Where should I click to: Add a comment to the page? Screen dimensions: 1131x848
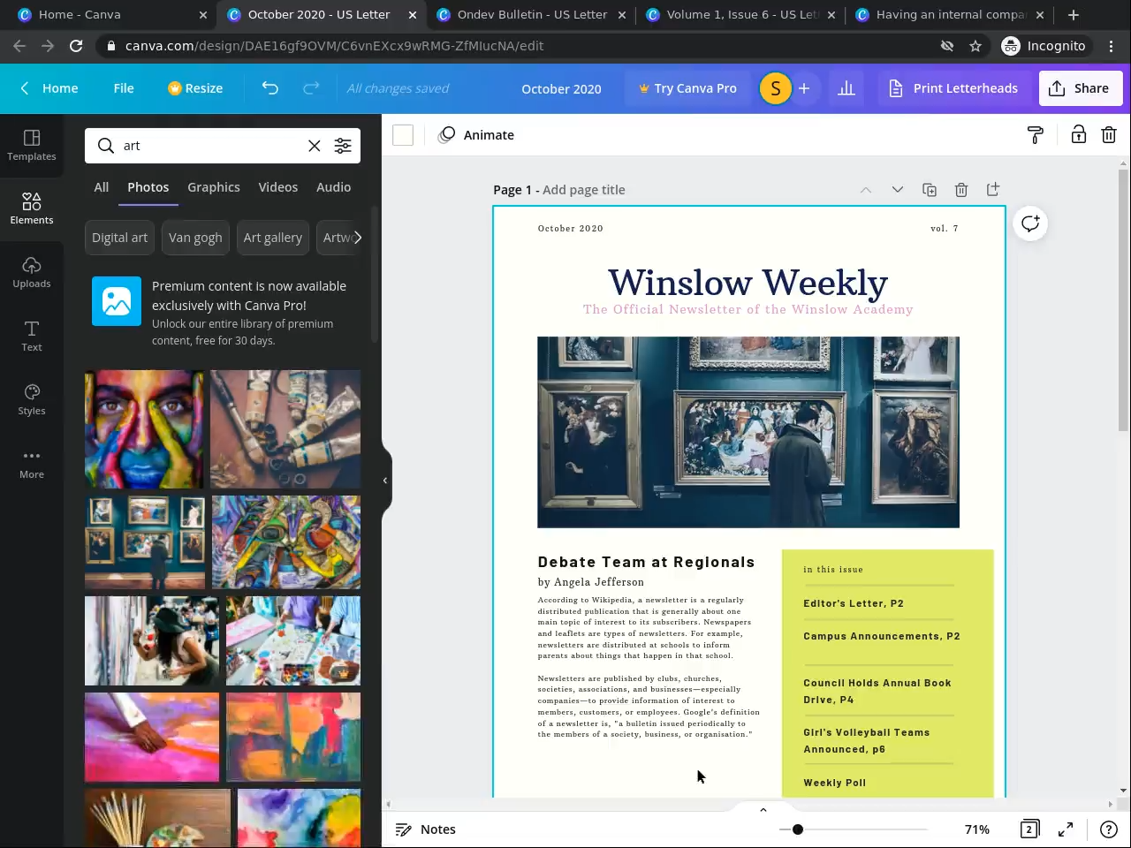1030,223
